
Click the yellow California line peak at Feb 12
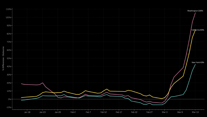click(107, 89)
